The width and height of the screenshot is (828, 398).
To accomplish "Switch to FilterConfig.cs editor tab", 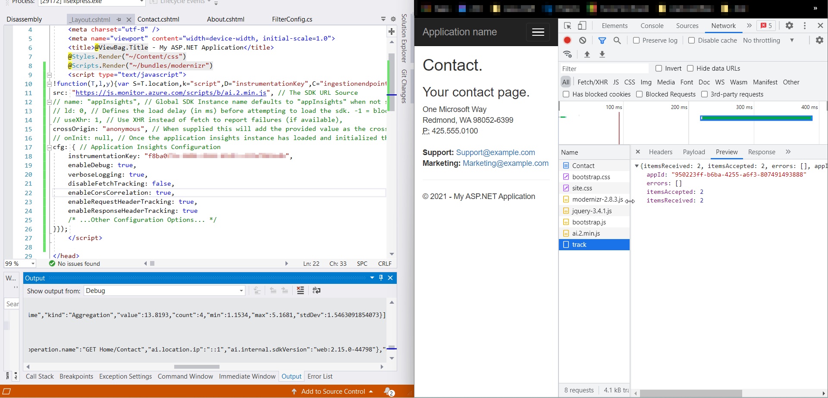I will (292, 19).
